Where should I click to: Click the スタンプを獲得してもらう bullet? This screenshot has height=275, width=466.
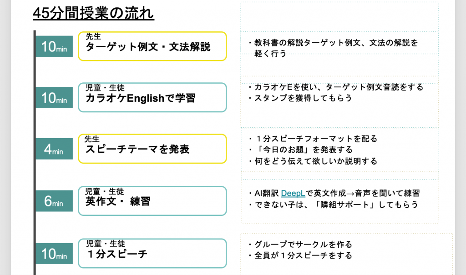300,98
